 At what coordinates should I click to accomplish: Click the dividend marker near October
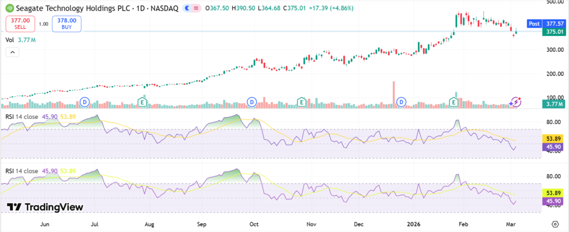[252, 102]
